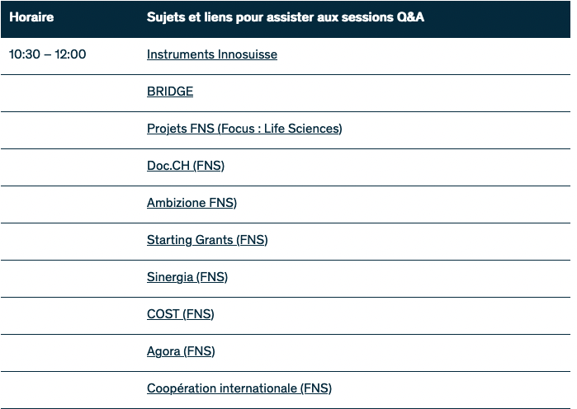Click the Sujets et liens column header
The width and height of the screenshot is (577, 409).
click(286, 17)
